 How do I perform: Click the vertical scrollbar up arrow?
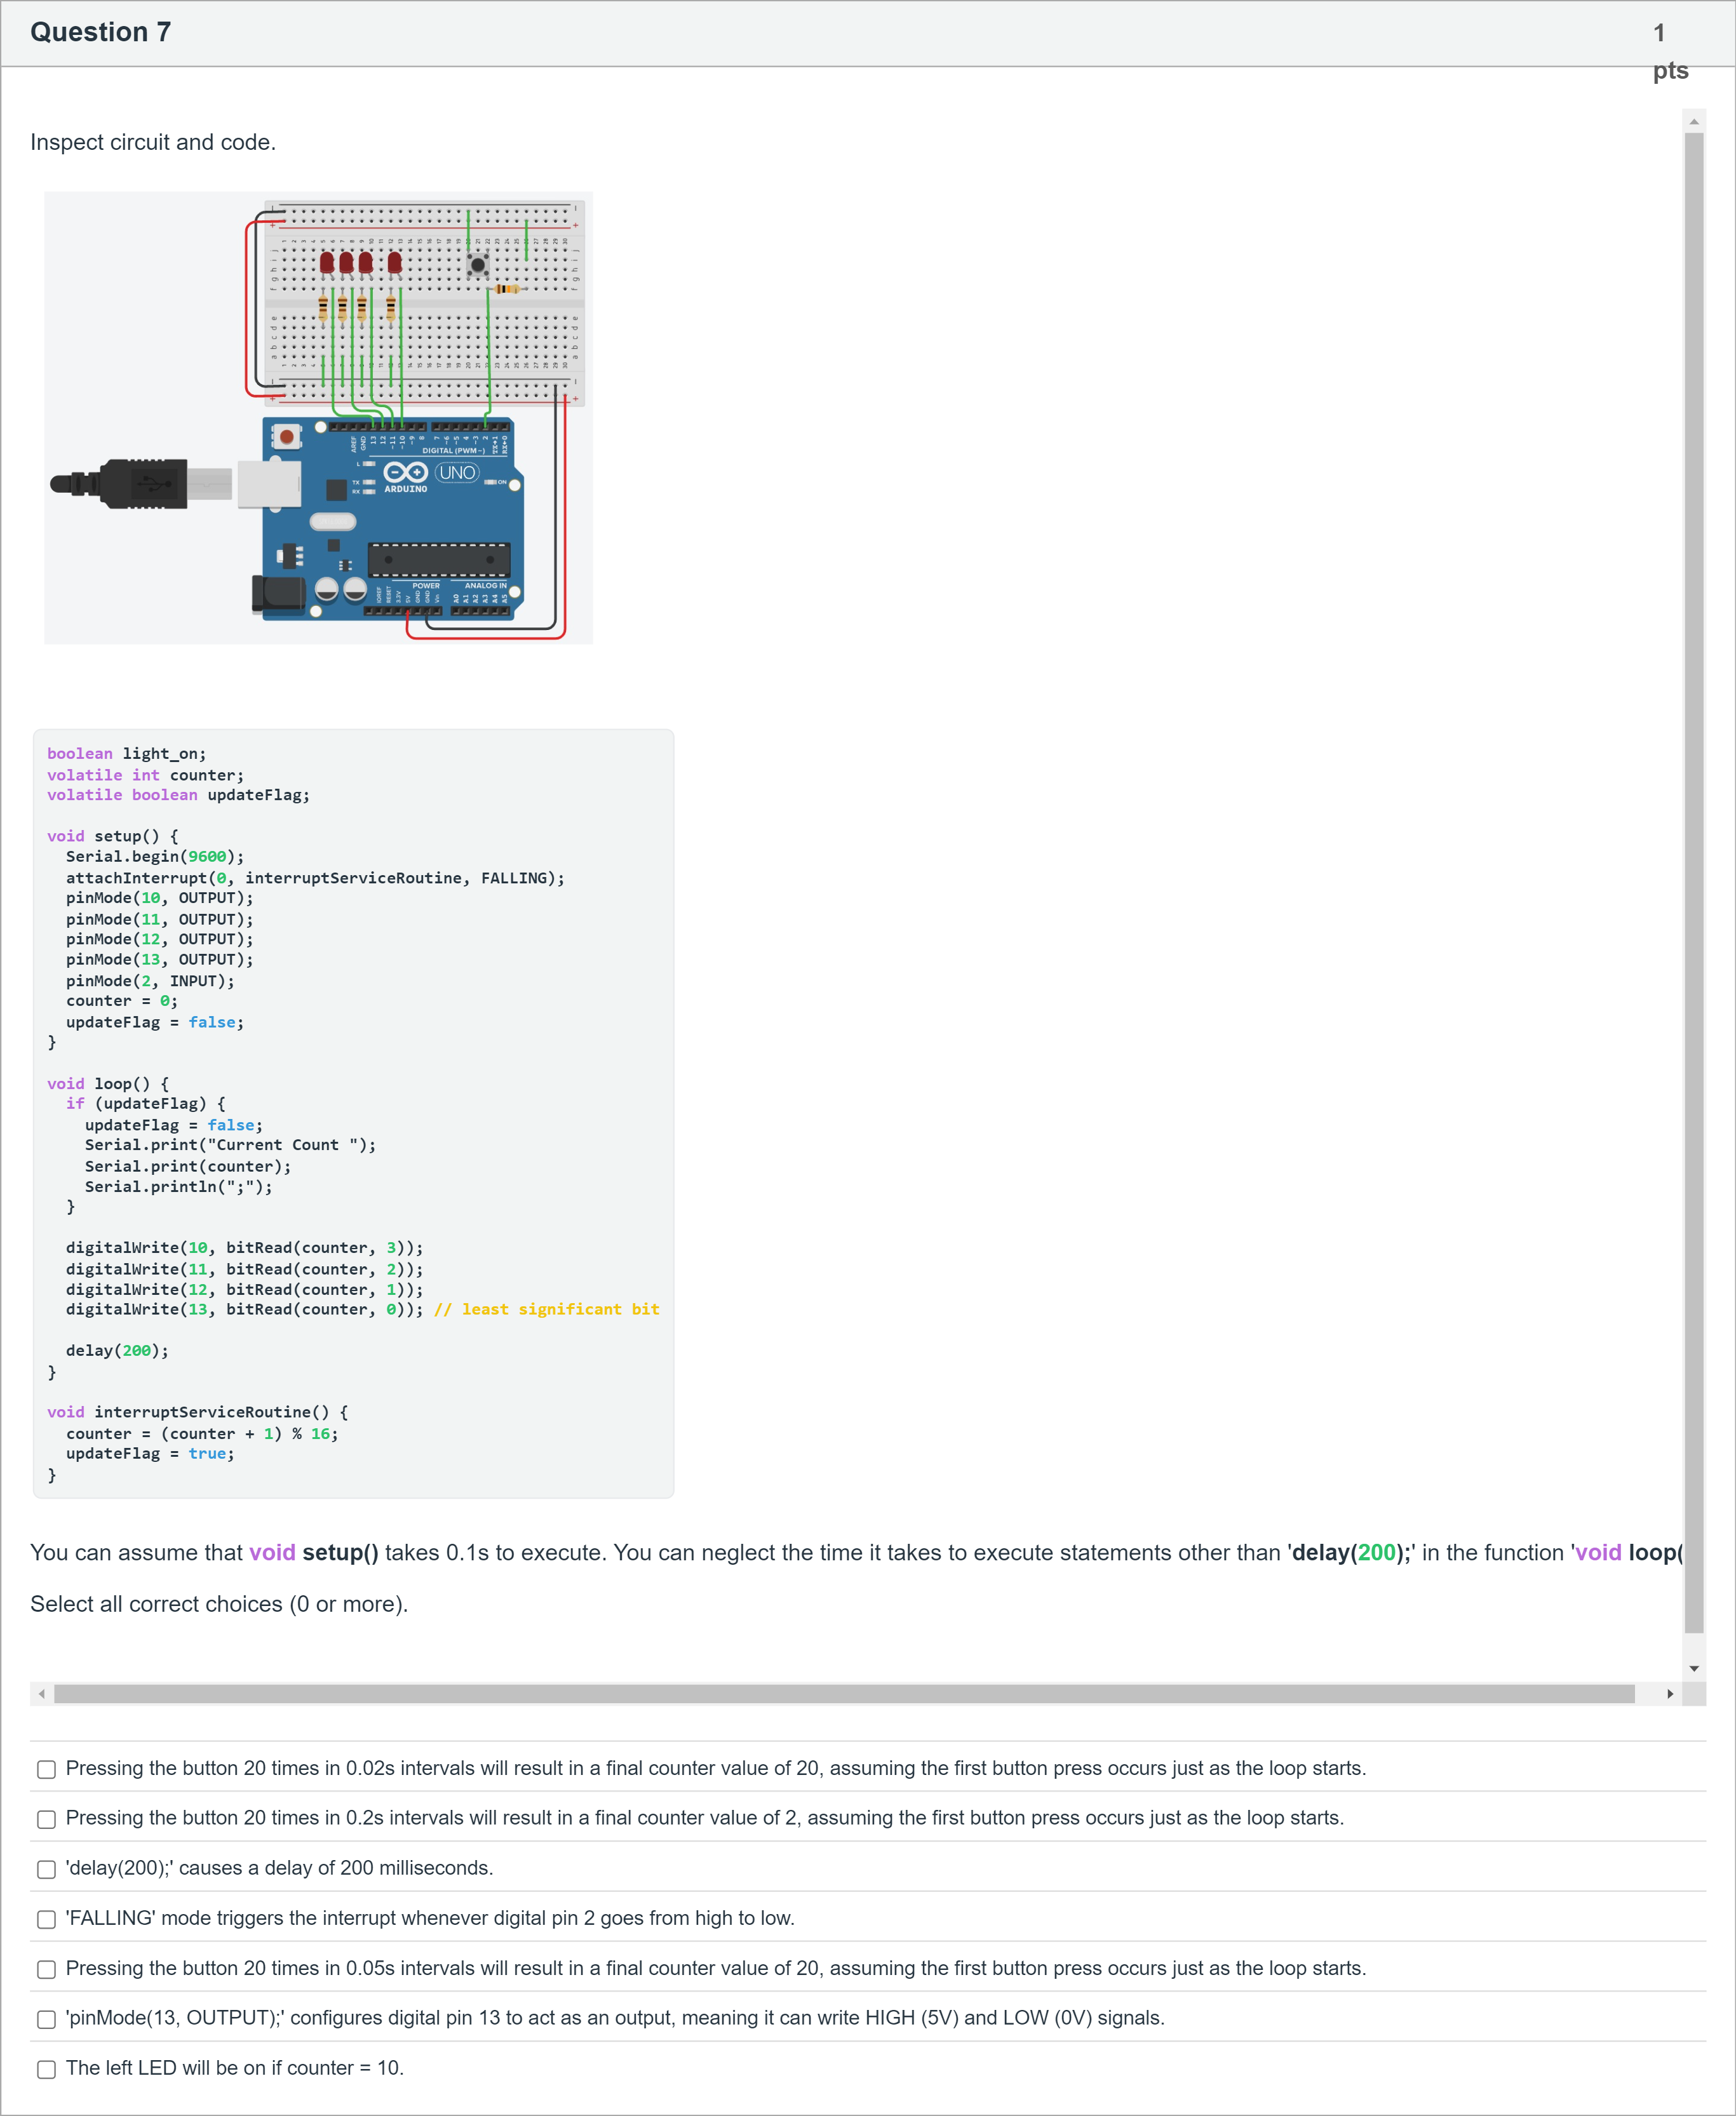(x=1694, y=121)
